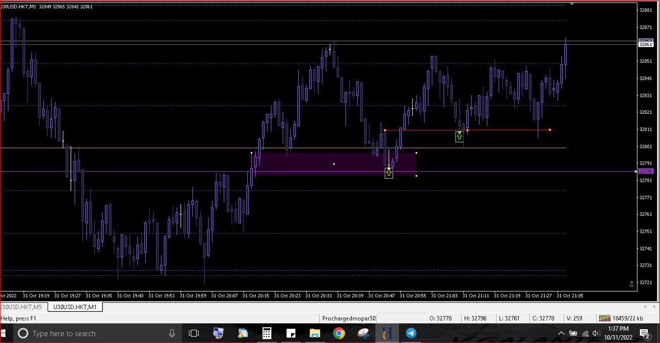Image resolution: width=660 pixels, height=343 pixels.
Task: Open the Control Panel-style taskbar icon
Action: point(243,334)
